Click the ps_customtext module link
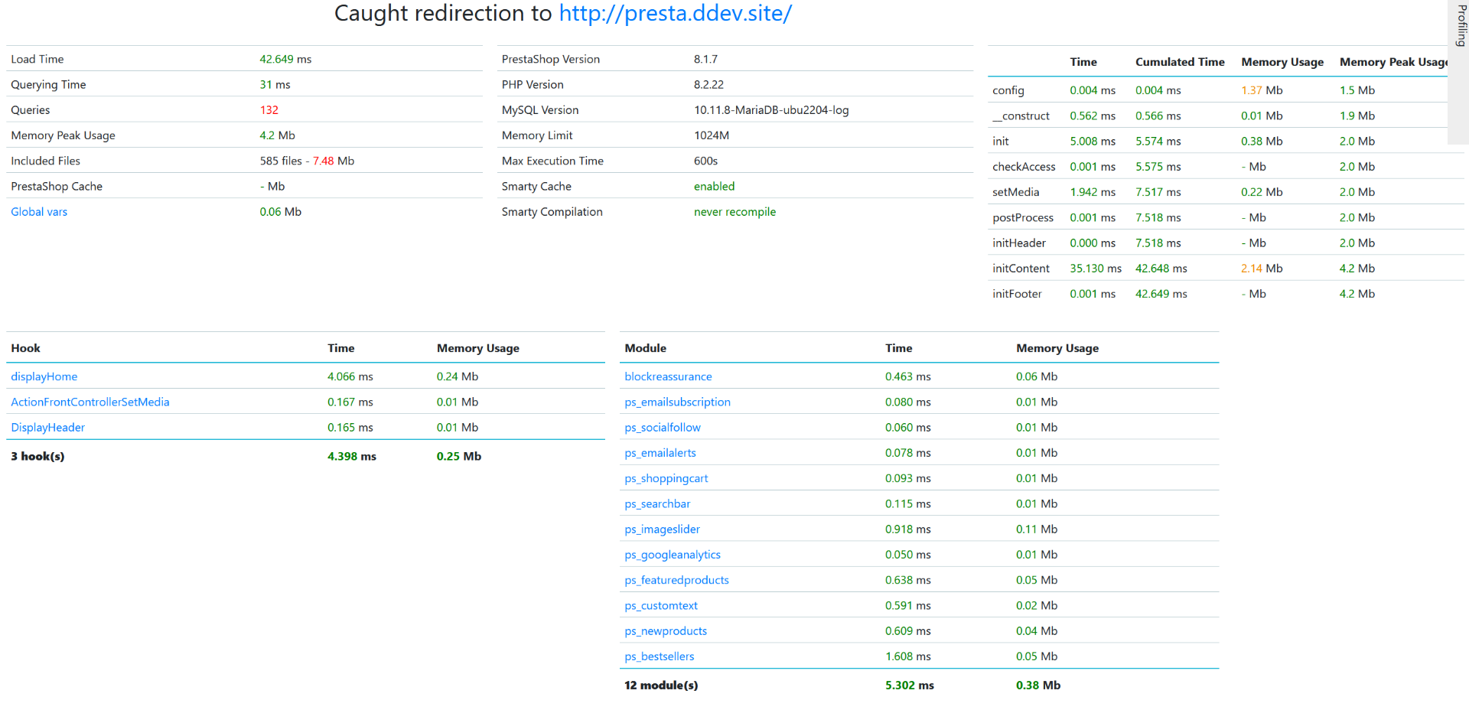Screen dimensions: 1469x710 [661, 606]
